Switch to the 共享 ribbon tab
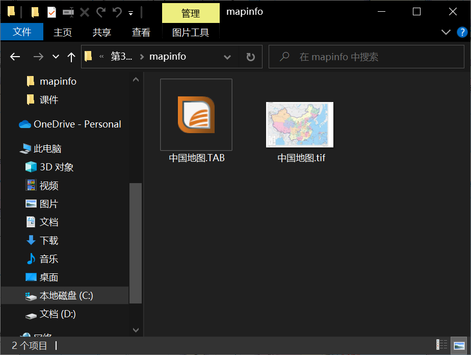471x355 pixels. coord(102,32)
